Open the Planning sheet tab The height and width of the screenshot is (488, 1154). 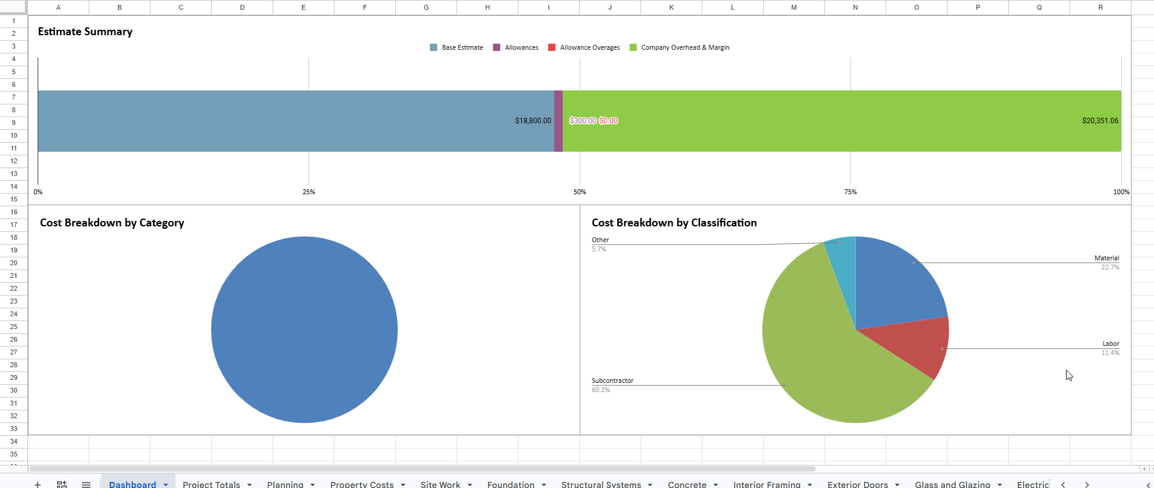point(285,484)
